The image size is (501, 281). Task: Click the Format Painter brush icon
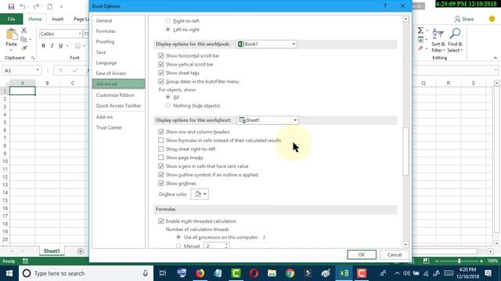pyautogui.click(x=24, y=48)
